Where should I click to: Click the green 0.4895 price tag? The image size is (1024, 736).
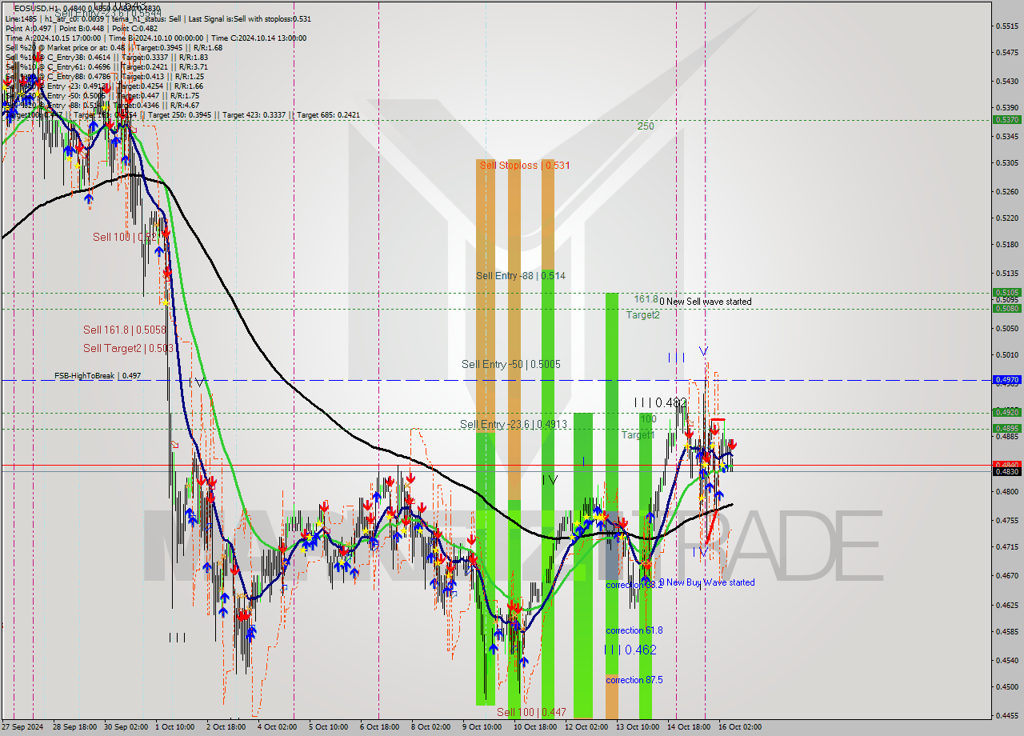pos(1006,429)
